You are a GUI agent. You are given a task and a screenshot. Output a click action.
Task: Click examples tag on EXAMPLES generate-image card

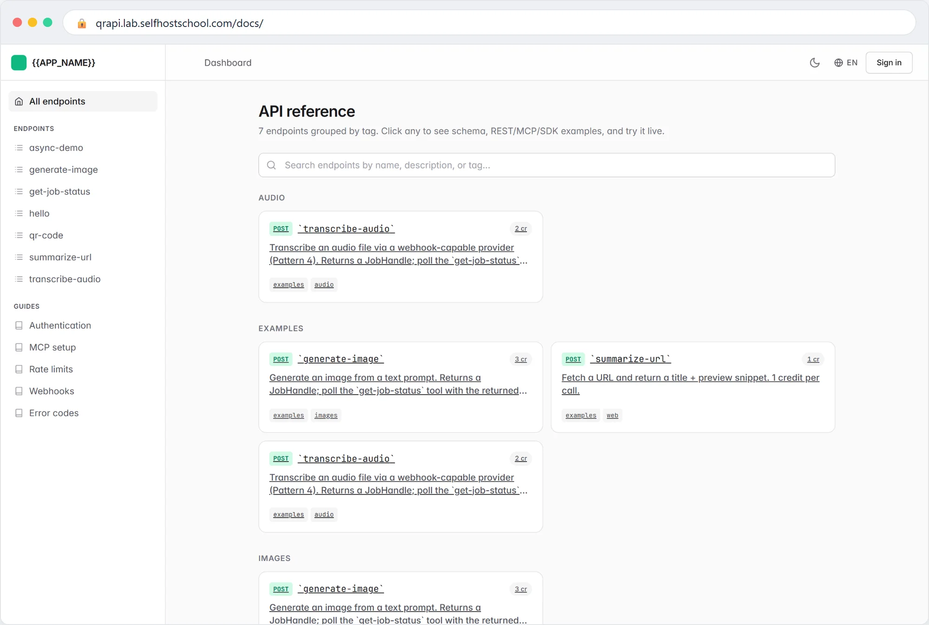point(288,415)
